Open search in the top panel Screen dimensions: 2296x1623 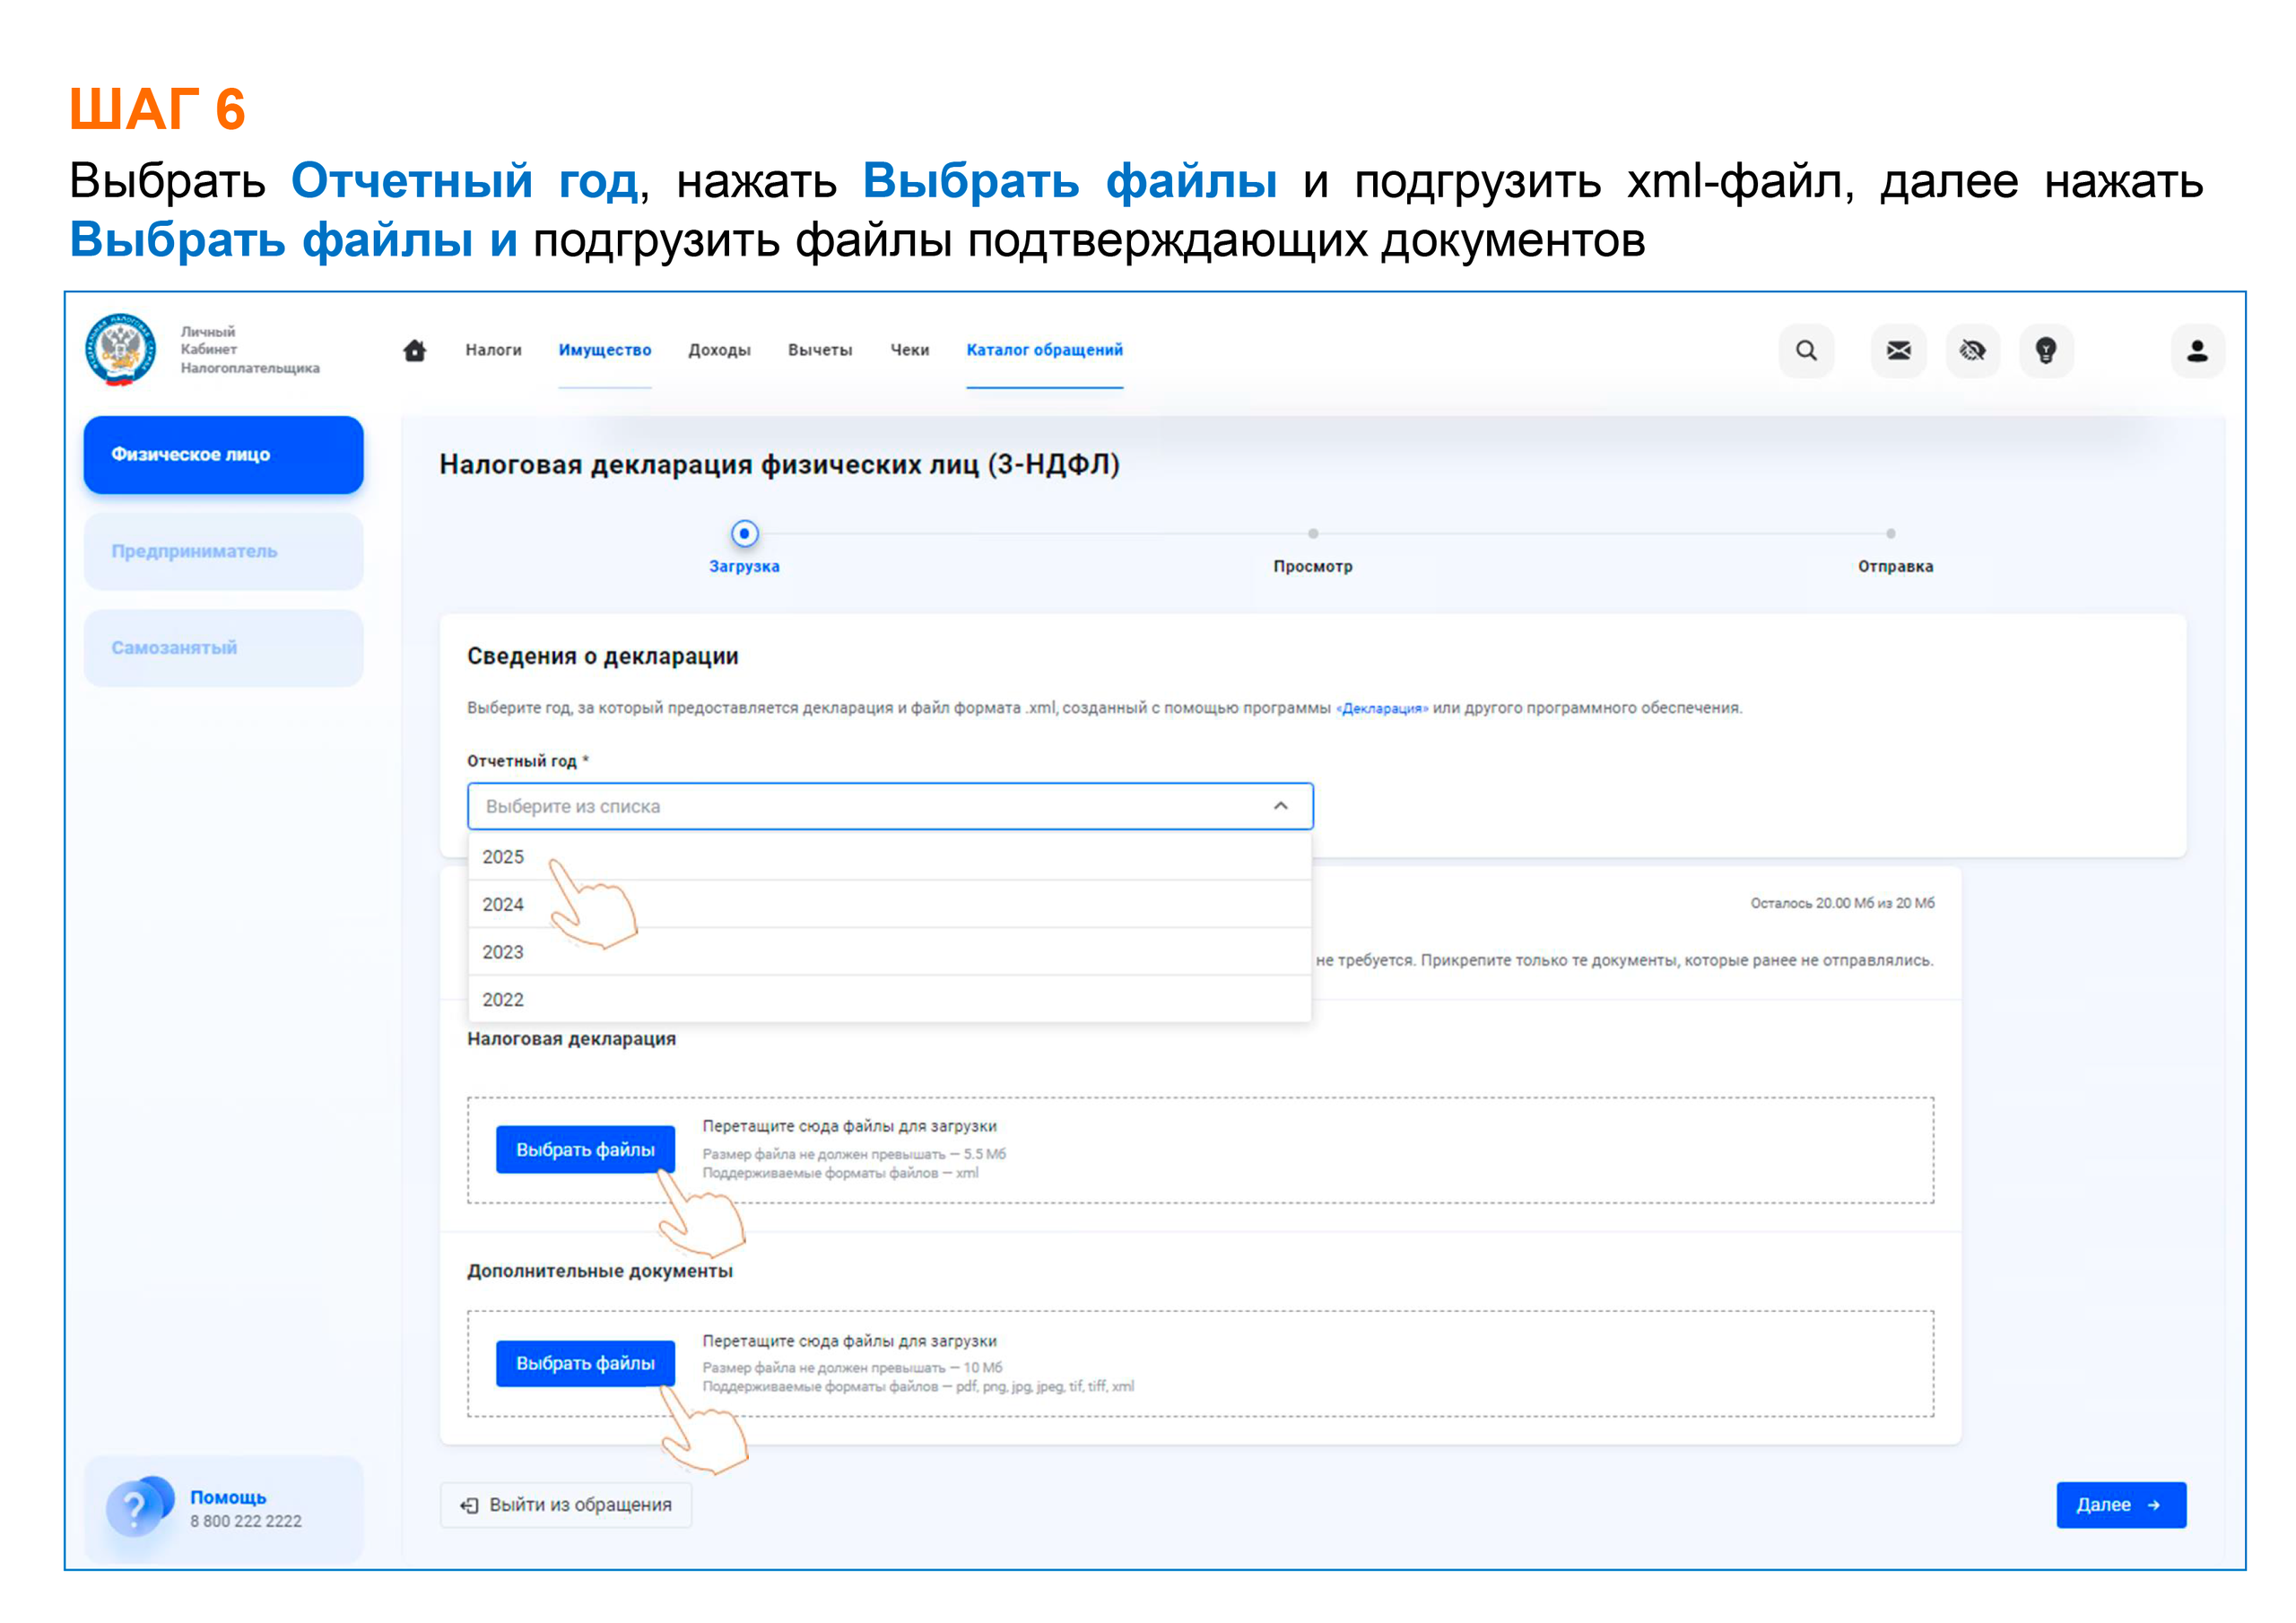click(x=1806, y=351)
